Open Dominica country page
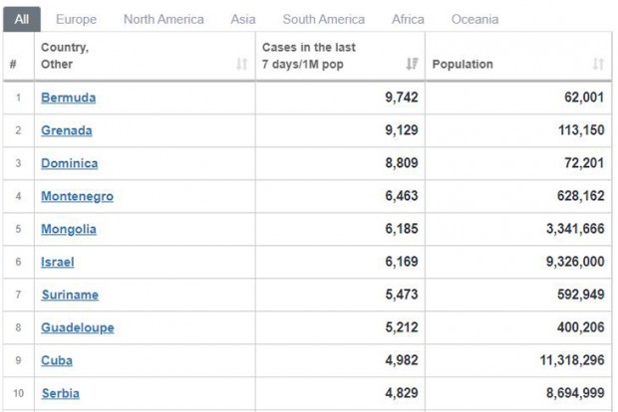 coord(69,163)
